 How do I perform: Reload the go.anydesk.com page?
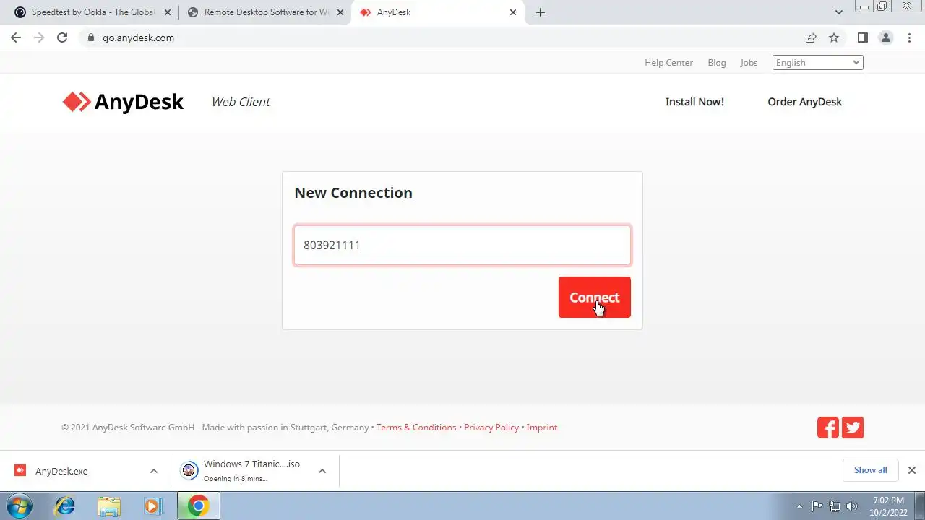tap(62, 38)
